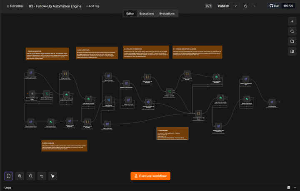
Task: Switch to the Executions tab
Action: [147, 14]
